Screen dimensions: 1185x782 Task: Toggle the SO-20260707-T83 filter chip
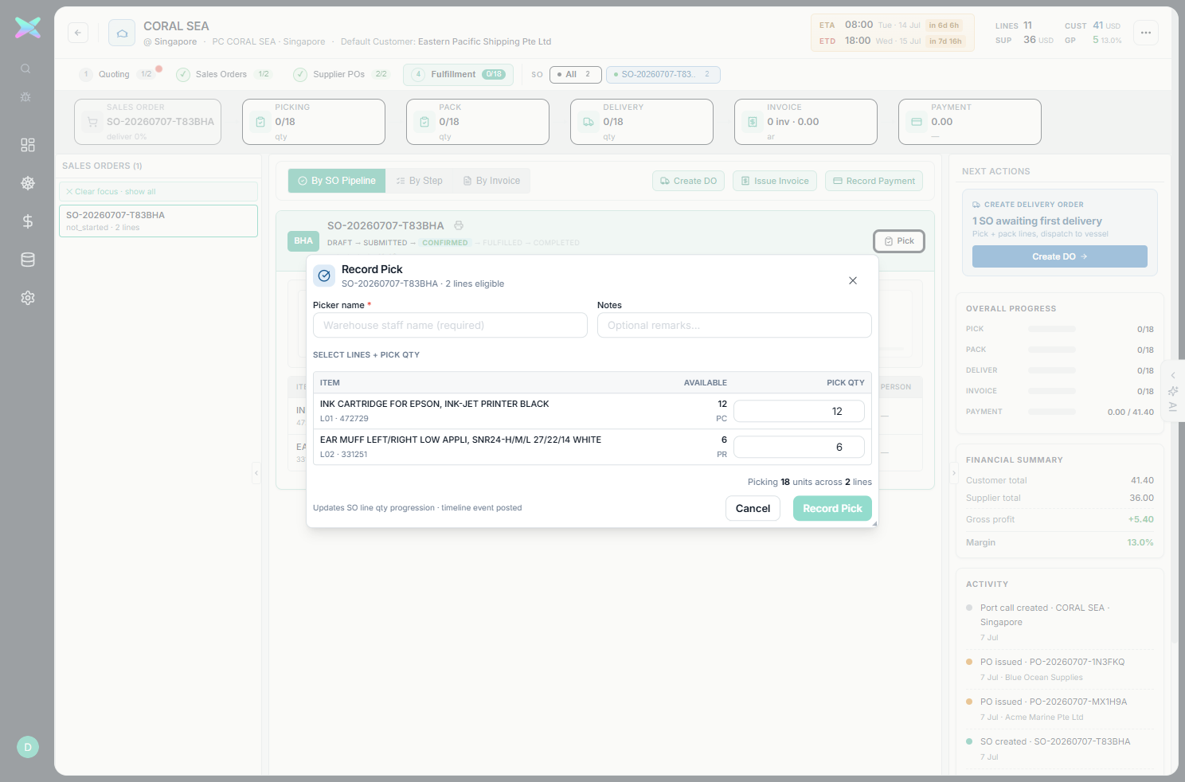(663, 74)
